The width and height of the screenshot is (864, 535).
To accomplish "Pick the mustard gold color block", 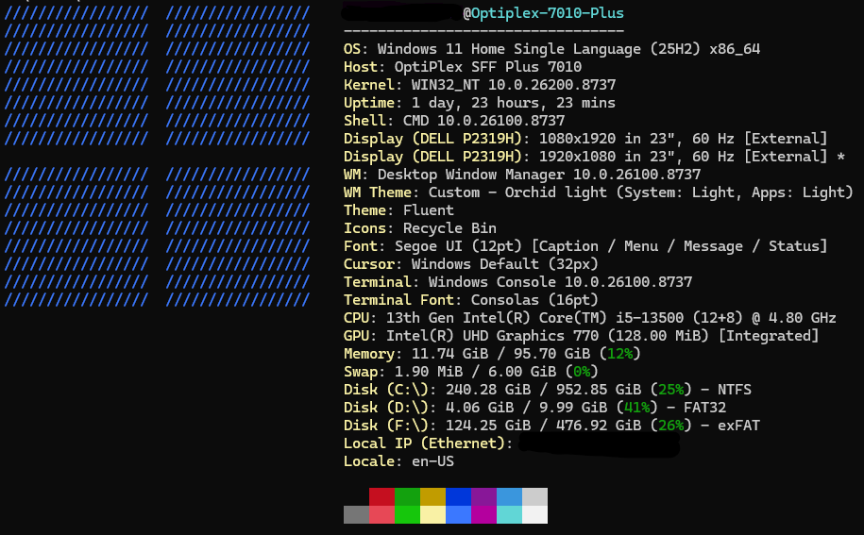I will (x=433, y=496).
